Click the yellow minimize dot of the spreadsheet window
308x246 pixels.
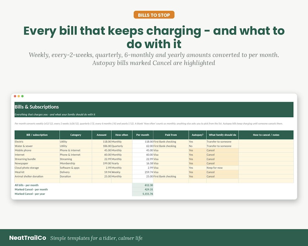click(x=19, y=96)
